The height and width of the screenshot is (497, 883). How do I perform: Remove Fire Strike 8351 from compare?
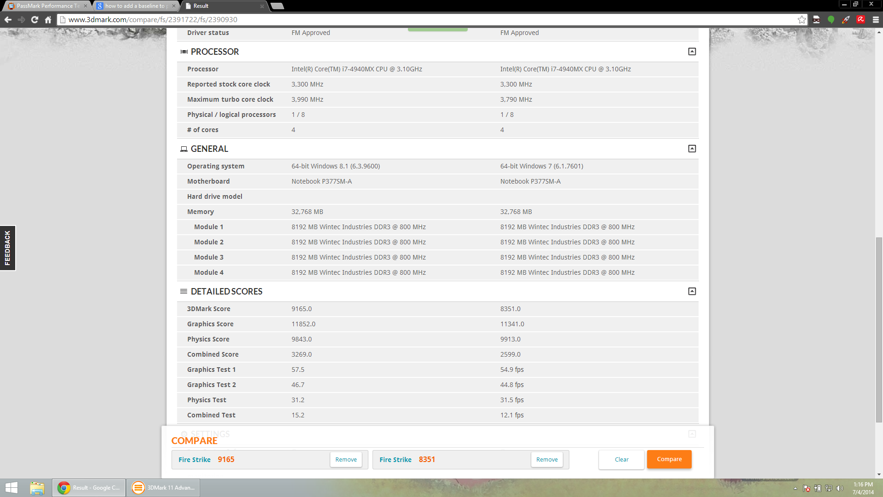547,459
